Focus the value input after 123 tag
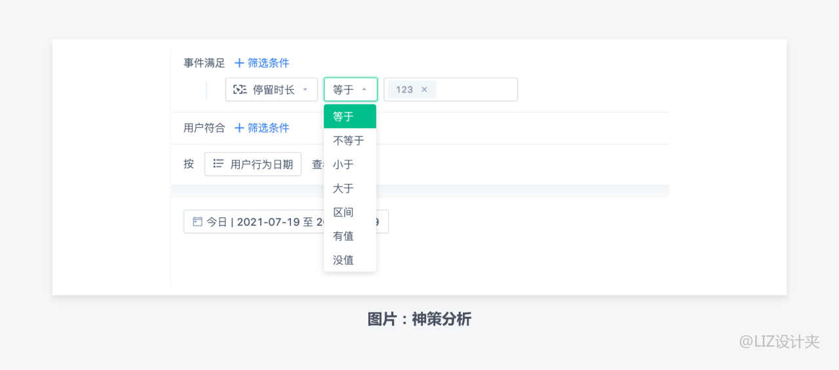The image size is (839, 370). coord(475,90)
